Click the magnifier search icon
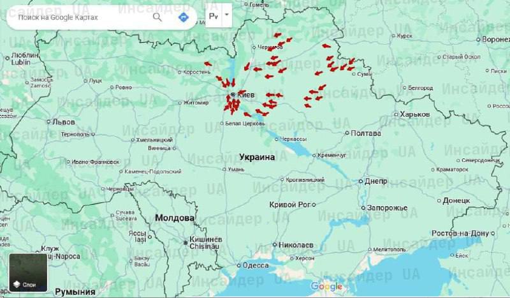The width and height of the screenshot is (510, 298). [x=157, y=17]
